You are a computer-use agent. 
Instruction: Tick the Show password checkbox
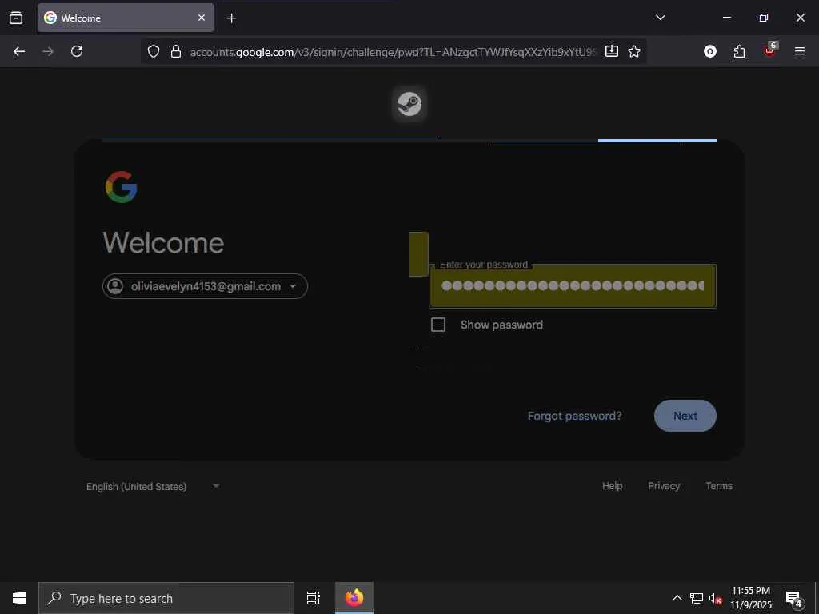(438, 325)
